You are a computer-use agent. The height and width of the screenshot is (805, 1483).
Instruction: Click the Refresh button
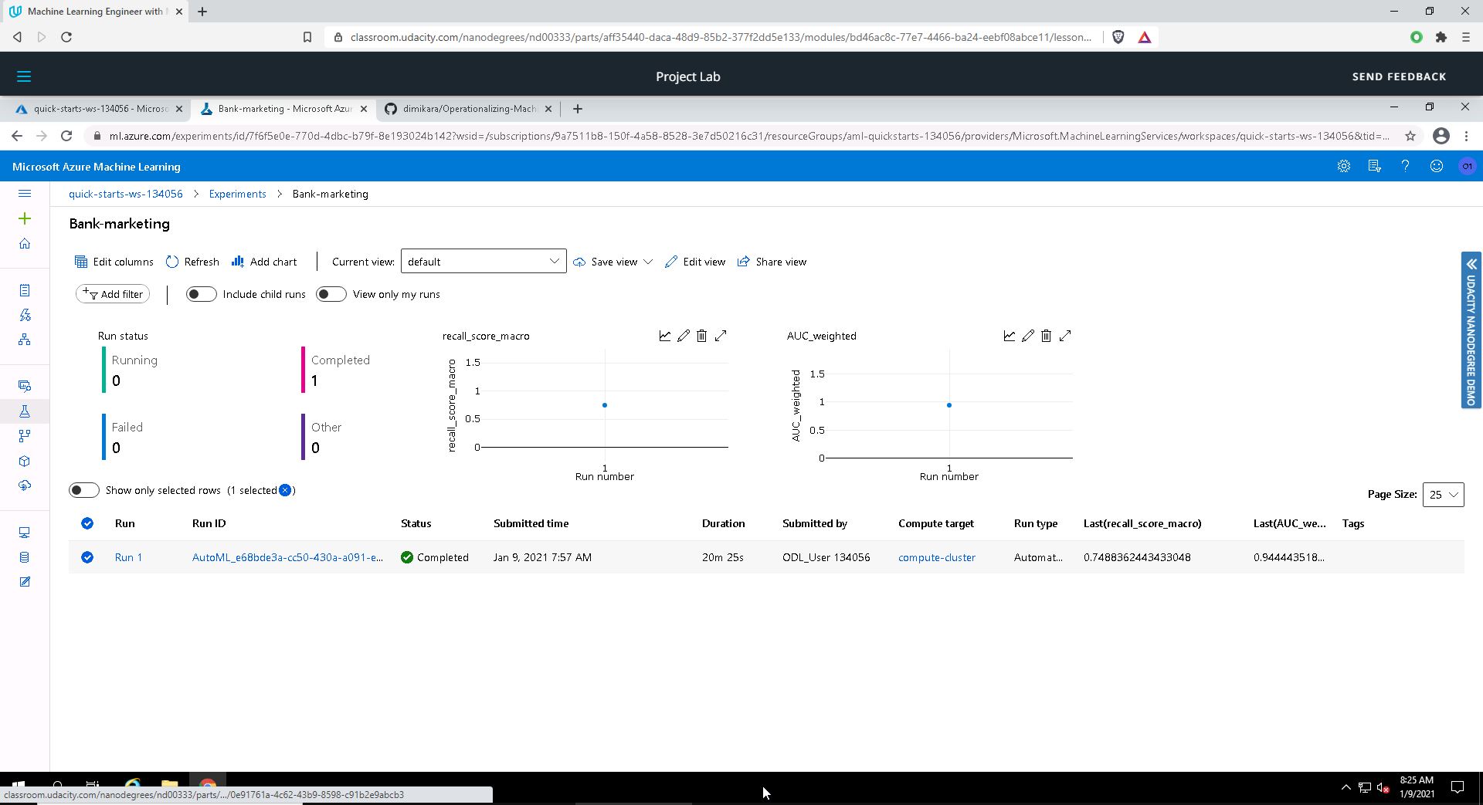(x=192, y=262)
